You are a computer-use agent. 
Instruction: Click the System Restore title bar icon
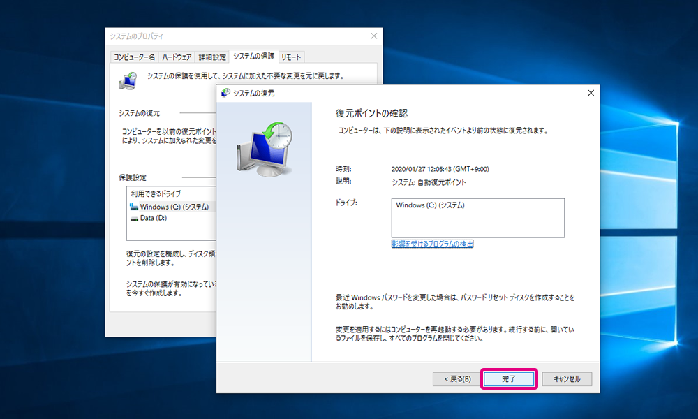pyautogui.click(x=225, y=93)
